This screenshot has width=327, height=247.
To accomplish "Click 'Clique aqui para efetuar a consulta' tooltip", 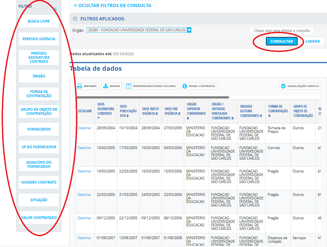I will click(x=282, y=31).
